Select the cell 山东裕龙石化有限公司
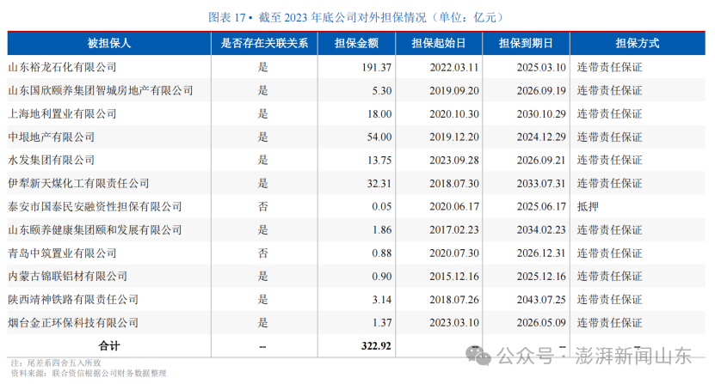715x384 pixels. (63, 67)
